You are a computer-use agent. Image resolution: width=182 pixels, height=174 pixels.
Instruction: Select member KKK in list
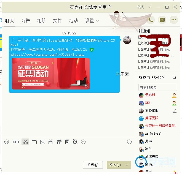(x=157, y=103)
